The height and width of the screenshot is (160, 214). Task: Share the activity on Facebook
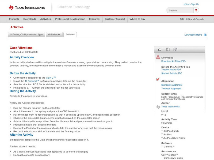(x=167, y=49)
